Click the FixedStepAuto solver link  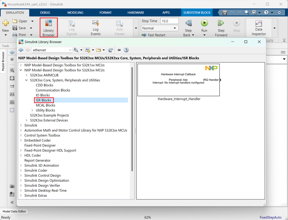point(270,217)
